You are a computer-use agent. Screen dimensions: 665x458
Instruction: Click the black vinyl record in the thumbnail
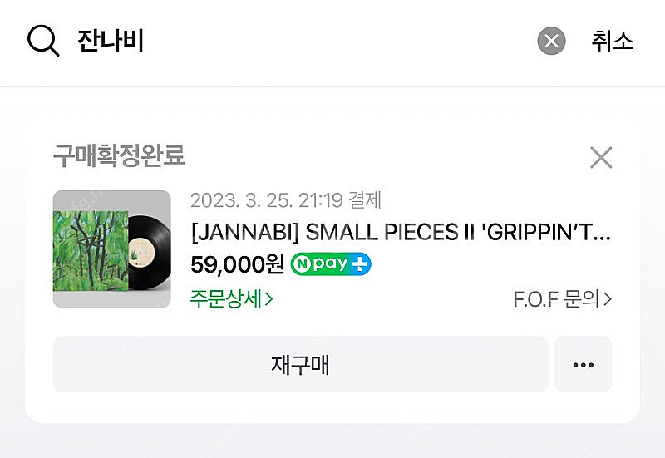(150, 249)
